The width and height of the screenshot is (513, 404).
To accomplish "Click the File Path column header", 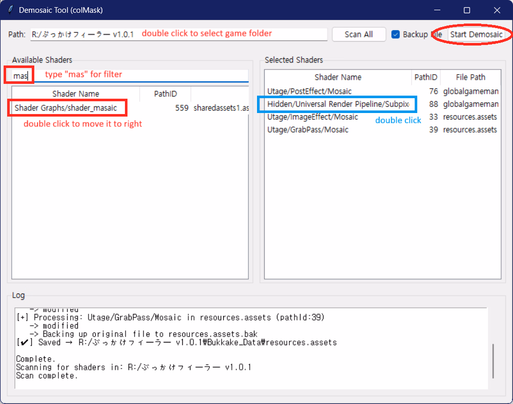I will pyautogui.click(x=471, y=77).
